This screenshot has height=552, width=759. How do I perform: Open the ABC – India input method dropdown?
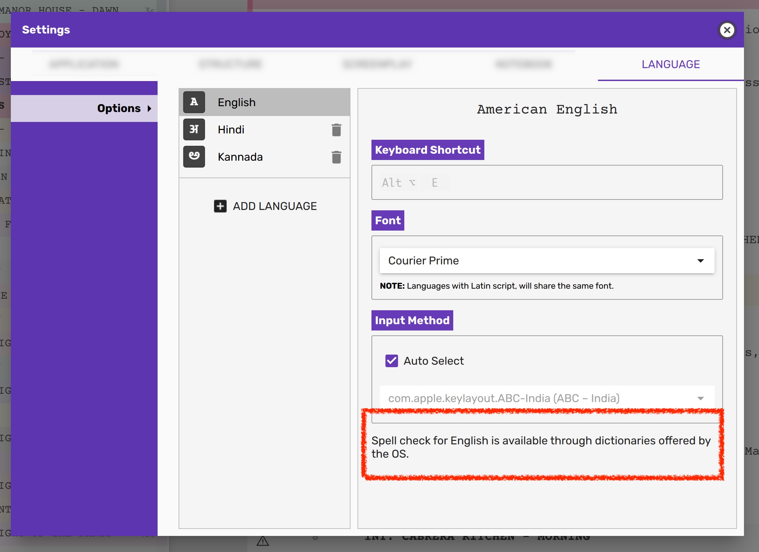[547, 398]
